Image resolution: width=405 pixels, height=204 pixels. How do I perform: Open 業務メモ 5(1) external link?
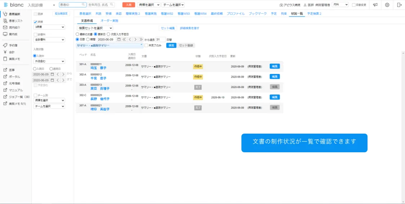pos(15,104)
